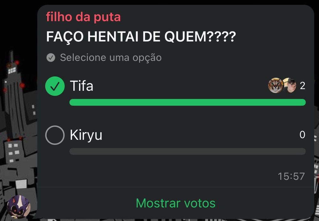Open sender's avatar beside the poll bubble
This screenshot has height=221, width=319.
pyautogui.click(x=19, y=207)
